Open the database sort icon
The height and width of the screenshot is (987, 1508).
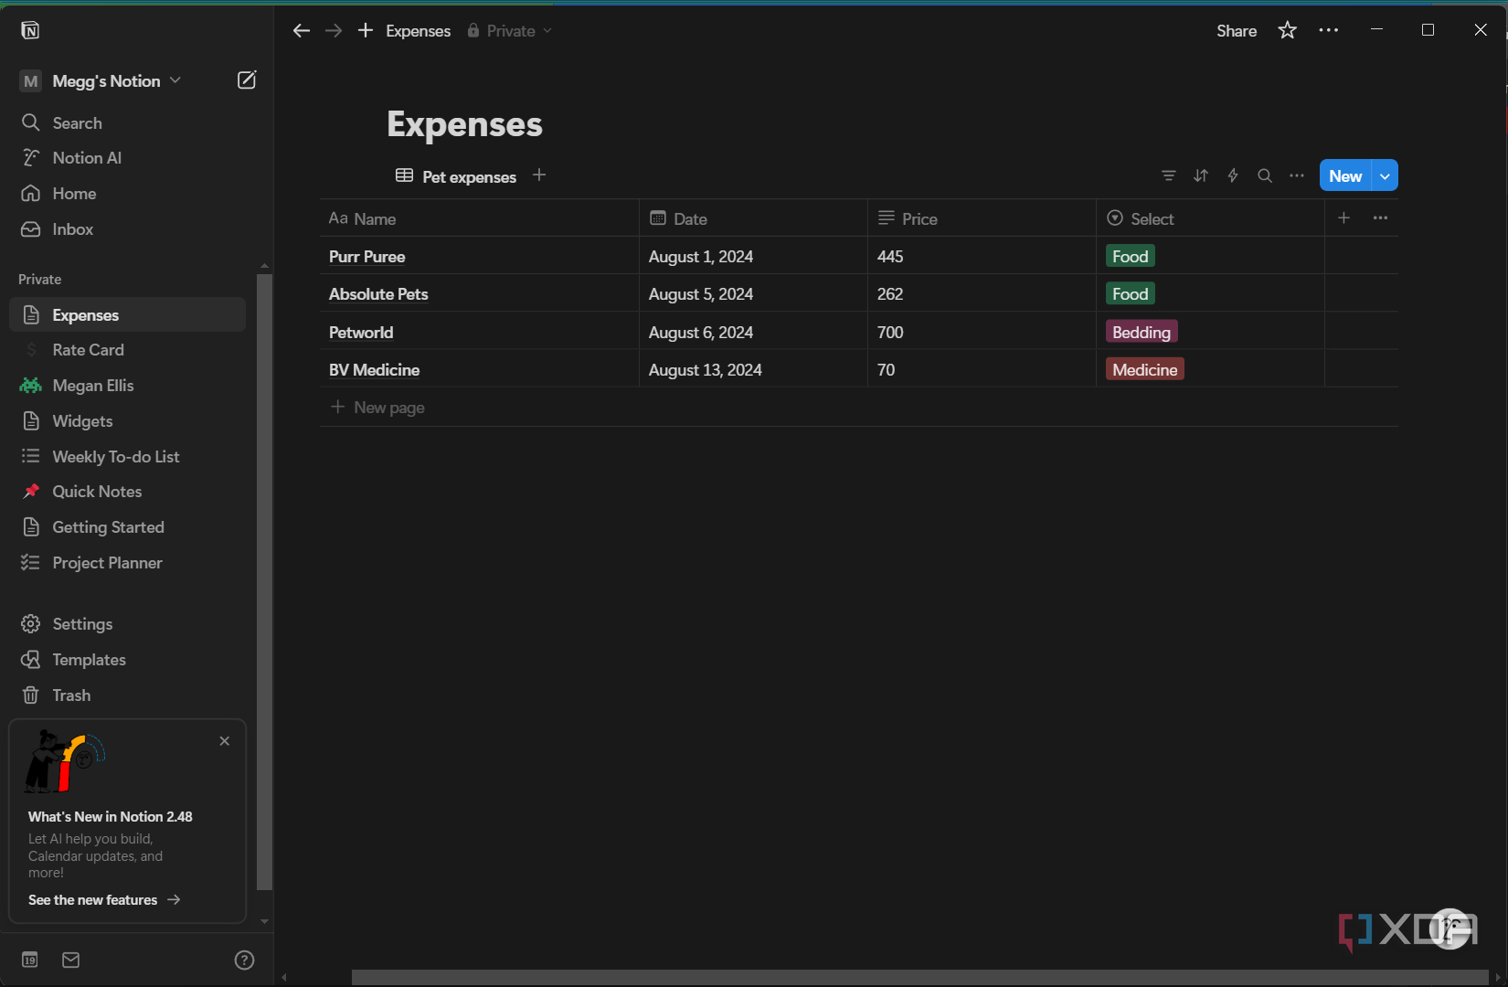pyautogui.click(x=1201, y=175)
